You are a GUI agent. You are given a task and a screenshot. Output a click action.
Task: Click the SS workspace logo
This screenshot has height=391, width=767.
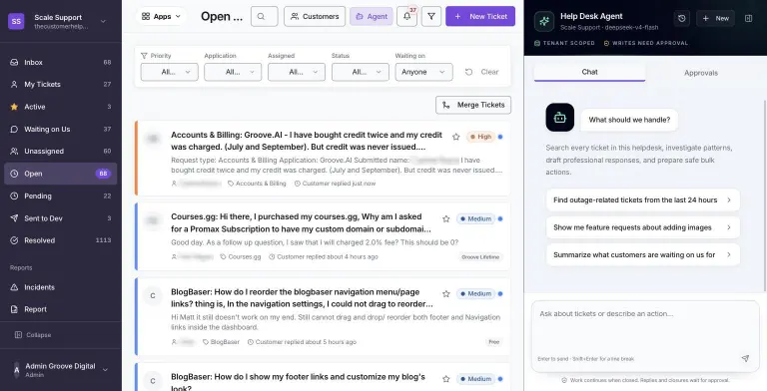[16, 21]
